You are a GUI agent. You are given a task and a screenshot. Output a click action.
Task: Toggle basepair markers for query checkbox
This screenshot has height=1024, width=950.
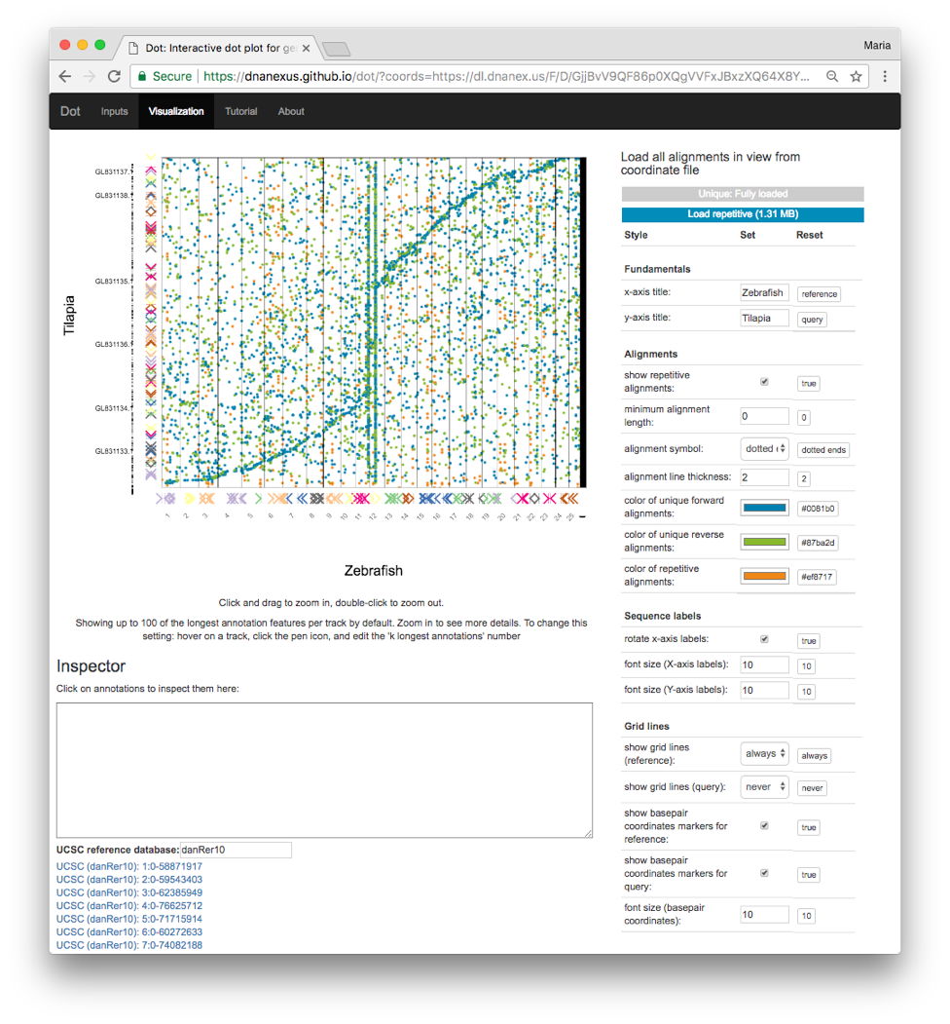764,872
